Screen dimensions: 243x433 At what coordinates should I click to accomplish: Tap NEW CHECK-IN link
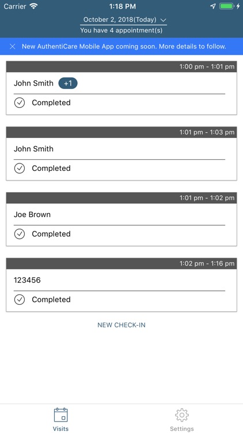coord(121,325)
